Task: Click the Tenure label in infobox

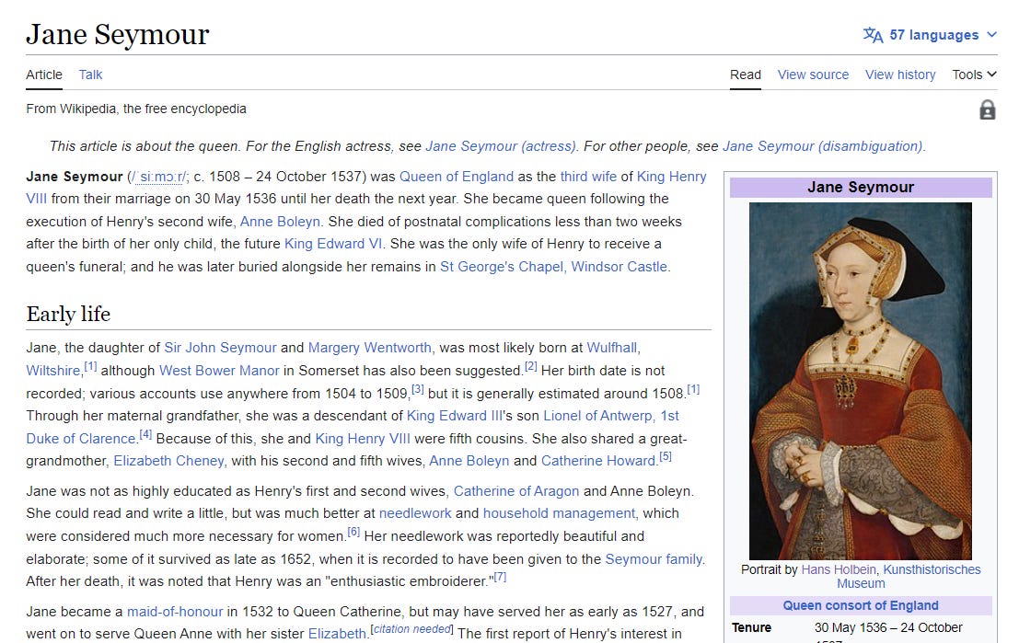Action: [x=751, y=627]
